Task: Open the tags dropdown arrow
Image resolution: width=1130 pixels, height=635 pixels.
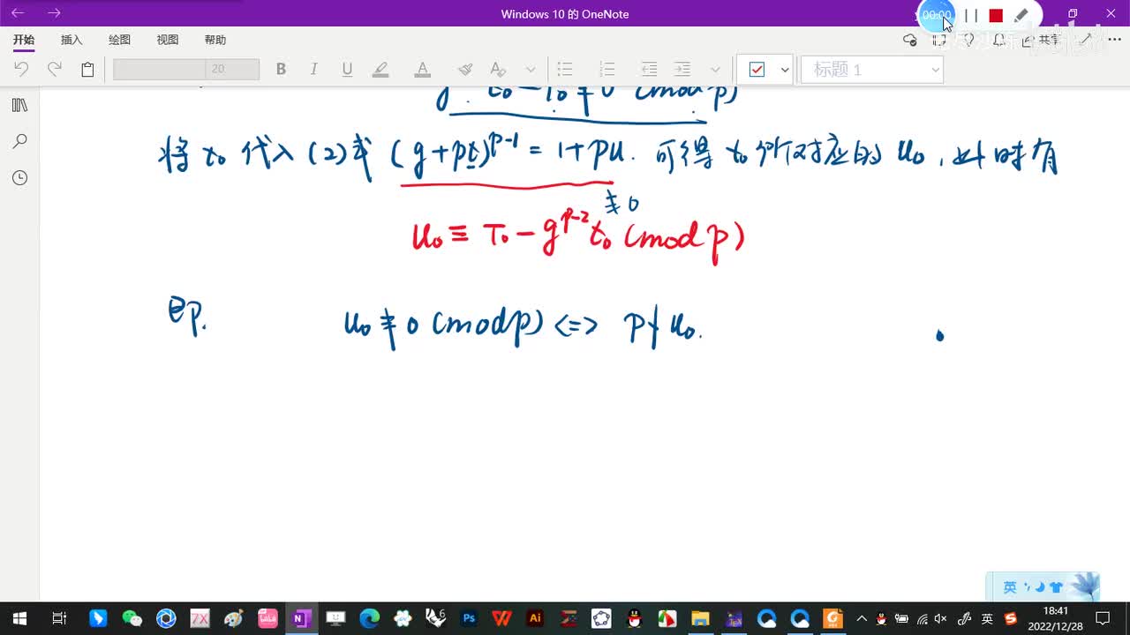Action: pos(784,70)
